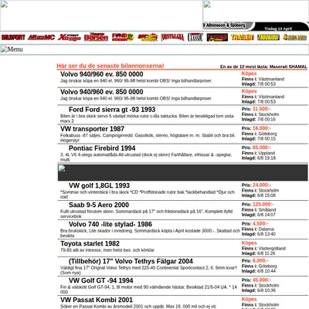
Task: Open the 4 Wheel Drive logo
Action: (x=295, y=37)
